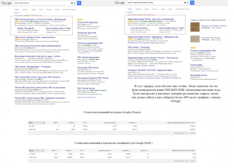This screenshot has height=168, width=234.
Task: Click the beige ПВХ ArtTile product thumbnail
Action: pyautogui.click(x=195, y=39)
